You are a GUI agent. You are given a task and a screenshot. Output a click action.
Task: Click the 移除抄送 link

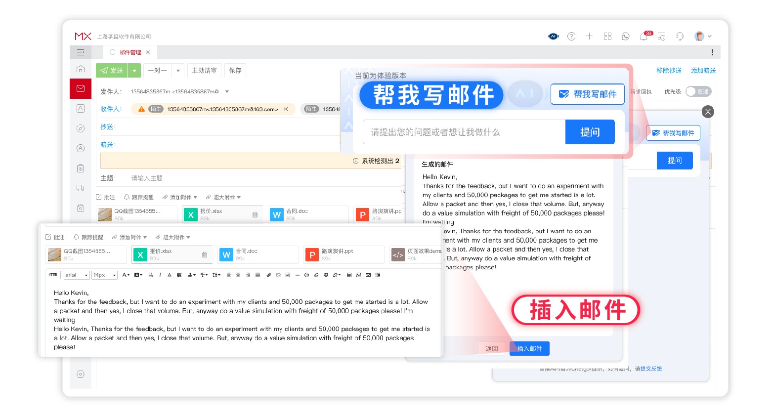point(669,71)
